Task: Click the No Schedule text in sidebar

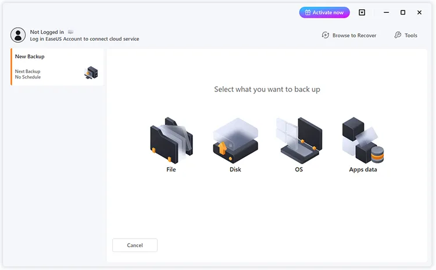Action: [28, 77]
